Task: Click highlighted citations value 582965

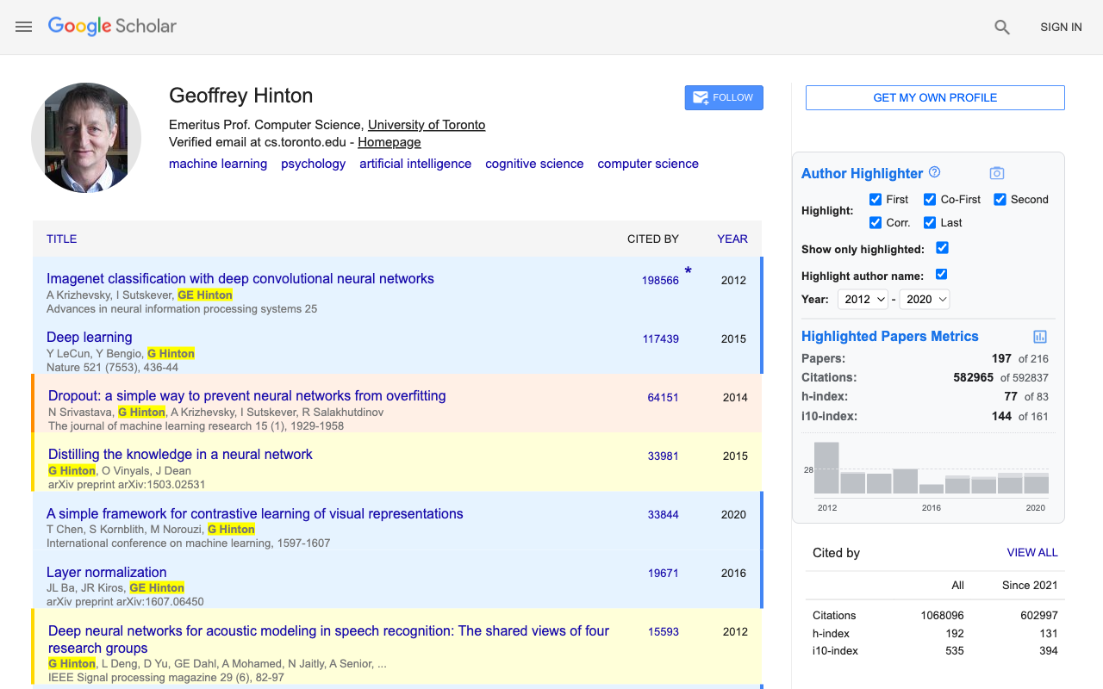Action: [x=972, y=377]
